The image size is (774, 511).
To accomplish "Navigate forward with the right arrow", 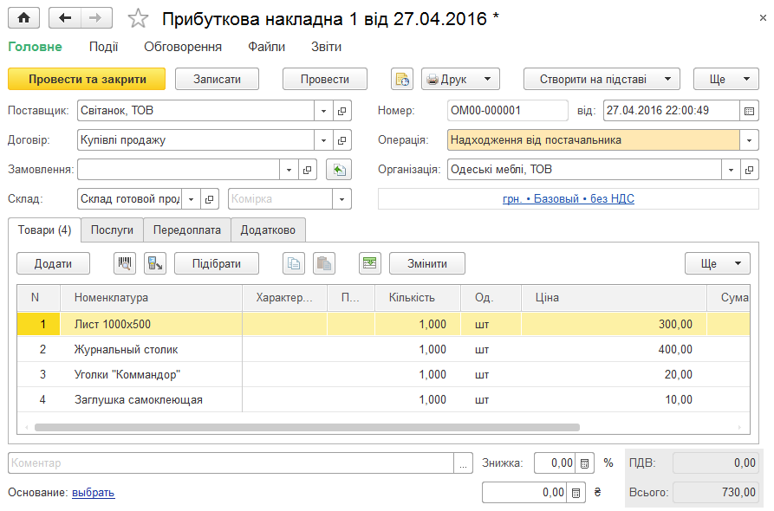I will (95, 18).
